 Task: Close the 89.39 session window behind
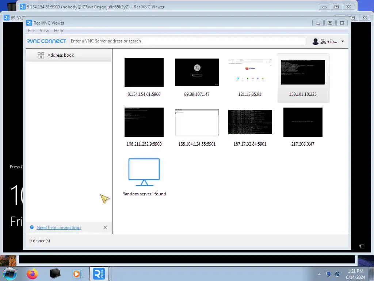pyautogui.click(x=365, y=18)
